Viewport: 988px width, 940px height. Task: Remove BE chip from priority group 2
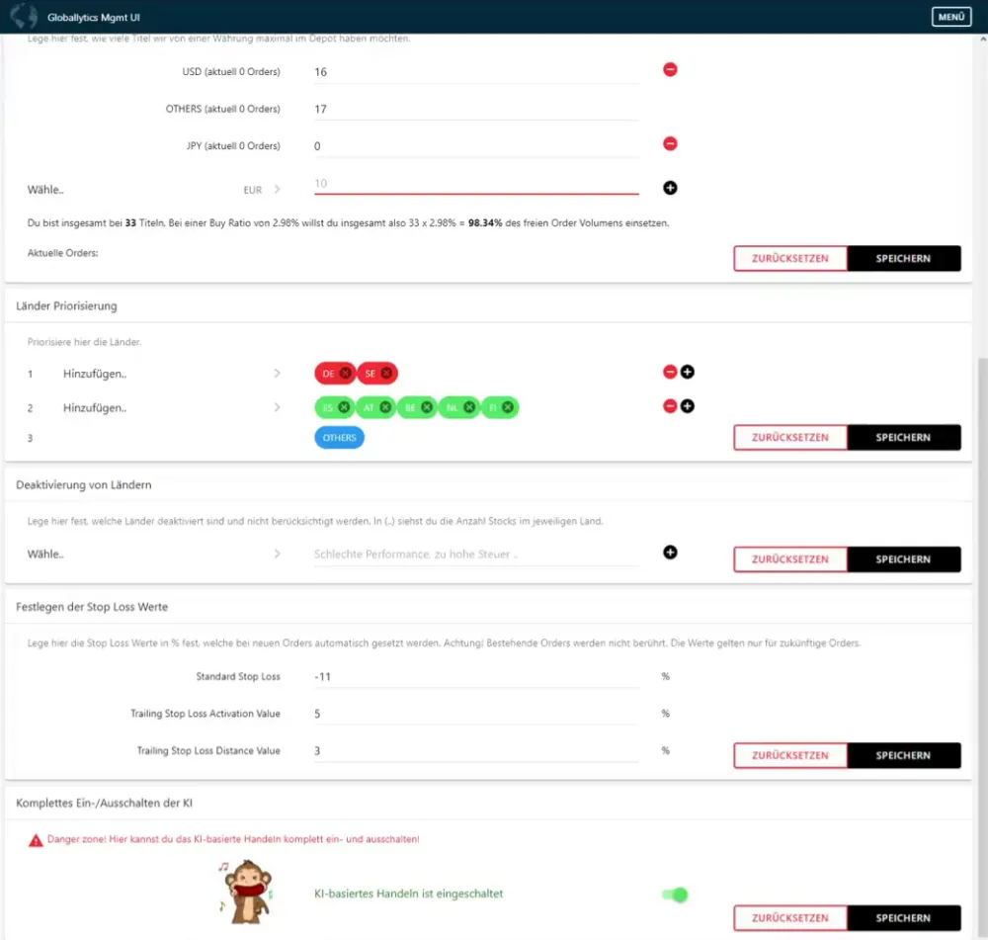(427, 407)
